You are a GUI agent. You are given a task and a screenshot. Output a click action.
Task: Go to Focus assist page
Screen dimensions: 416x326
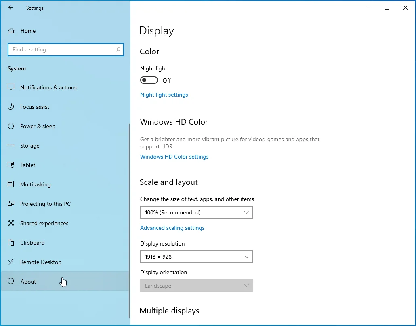(x=65, y=107)
